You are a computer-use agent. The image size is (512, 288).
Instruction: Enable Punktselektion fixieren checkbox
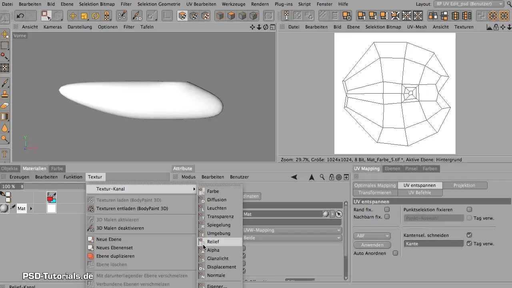point(469,210)
